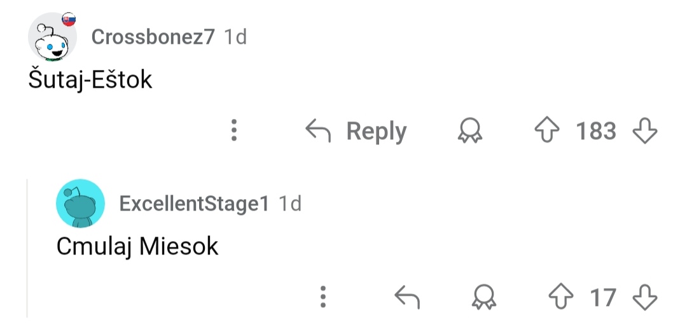Open the Crossbonez7 user profile link
This screenshot has width=687, height=327.
coord(153,37)
